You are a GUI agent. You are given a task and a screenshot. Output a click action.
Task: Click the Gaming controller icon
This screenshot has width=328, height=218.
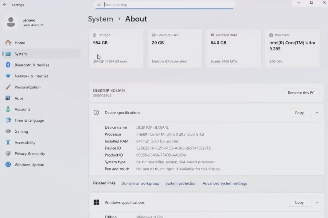click(x=8, y=131)
